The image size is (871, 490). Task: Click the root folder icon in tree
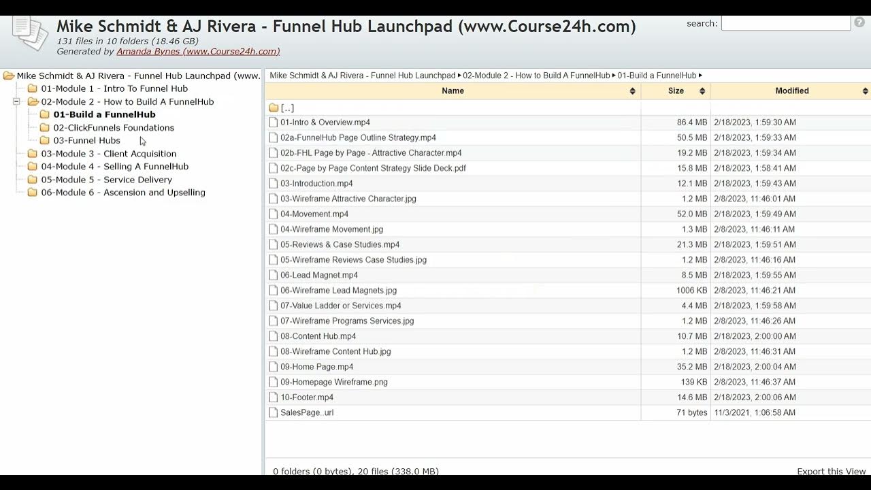coord(9,76)
